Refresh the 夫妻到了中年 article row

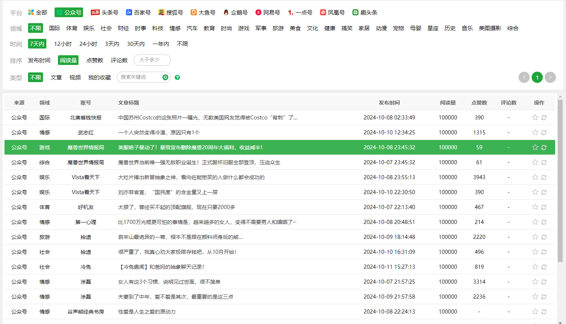coord(544,297)
